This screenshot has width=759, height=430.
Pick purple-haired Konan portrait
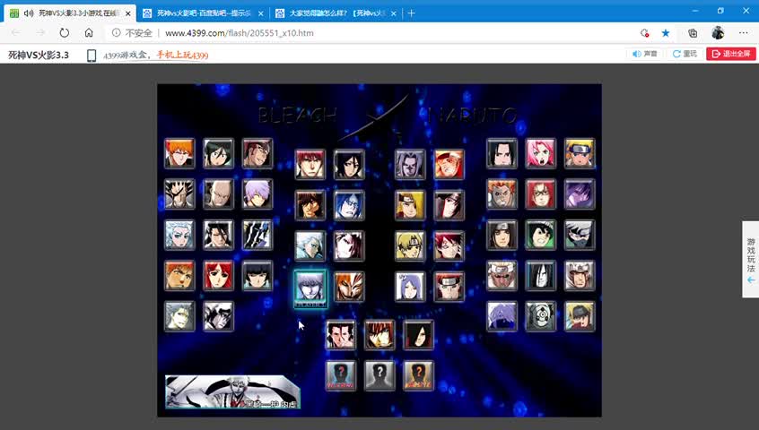410,287
